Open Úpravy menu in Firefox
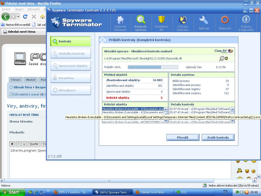 (x=19, y=9)
